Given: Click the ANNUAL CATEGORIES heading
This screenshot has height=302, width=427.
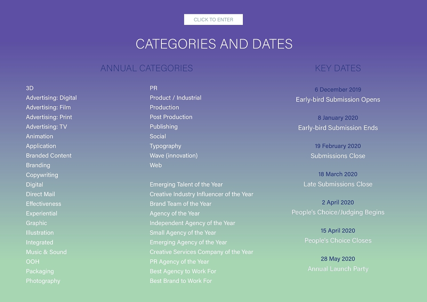Looking at the screenshot, I should pyautogui.click(x=146, y=68).
